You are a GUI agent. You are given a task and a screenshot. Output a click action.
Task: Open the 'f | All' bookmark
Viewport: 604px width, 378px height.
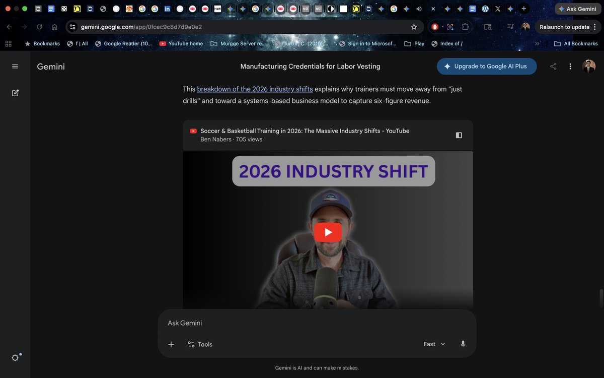click(x=78, y=43)
